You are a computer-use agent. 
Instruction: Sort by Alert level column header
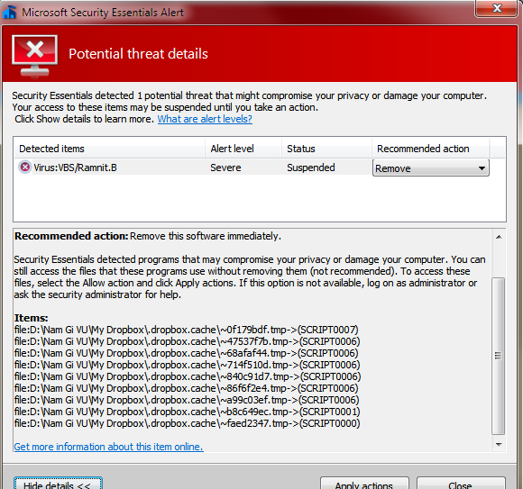pos(243,149)
